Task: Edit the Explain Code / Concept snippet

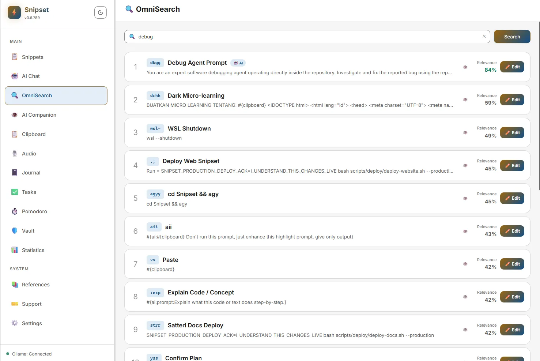Action: (x=512, y=297)
